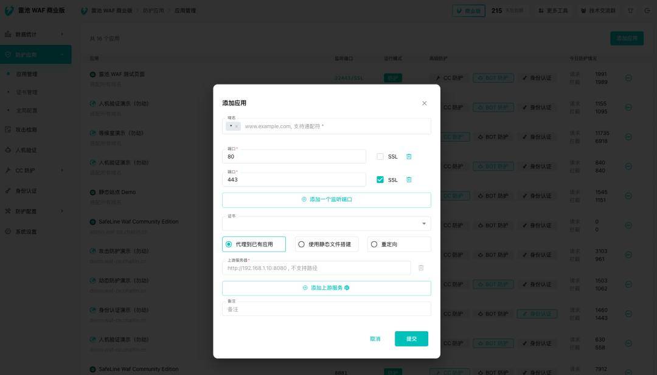Click the logout icon at top right

click(x=647, y=10)
